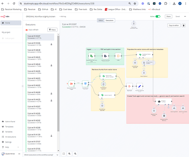
Task: Open the Search with section number node
Action: 108,76
